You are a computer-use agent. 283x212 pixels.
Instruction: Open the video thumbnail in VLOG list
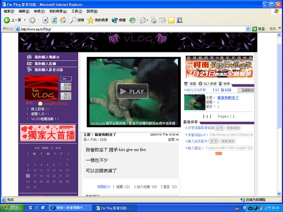click(x=195, y=102)
